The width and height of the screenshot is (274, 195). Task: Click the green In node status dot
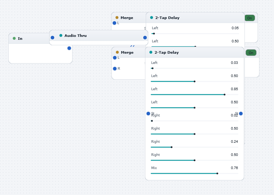pos(14,38)
